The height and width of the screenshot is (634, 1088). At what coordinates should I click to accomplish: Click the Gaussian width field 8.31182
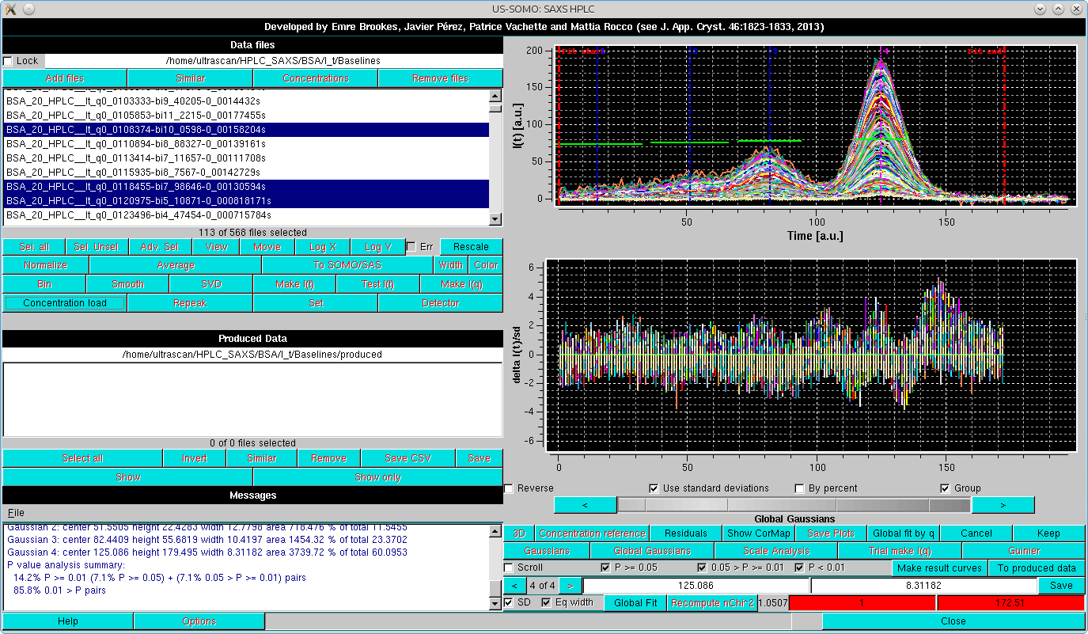click(924, 586)
